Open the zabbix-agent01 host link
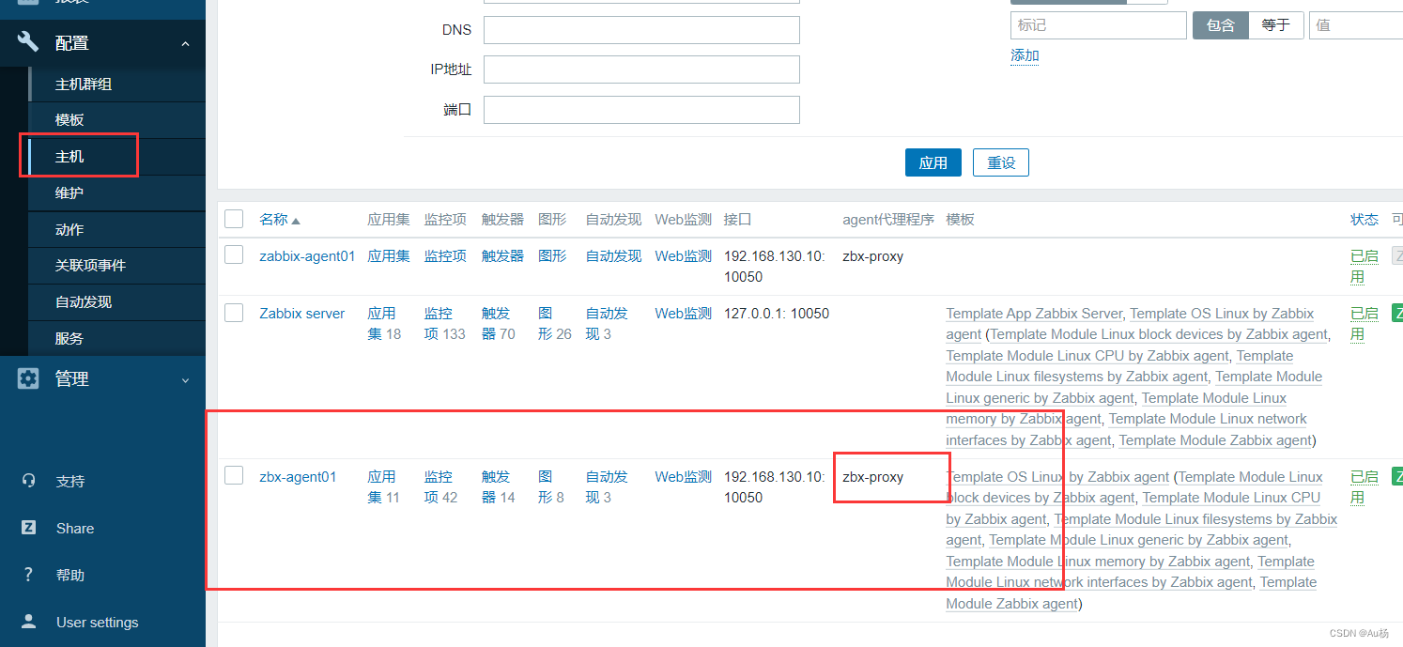The image size is (1403, 647). tap(307, 255)
